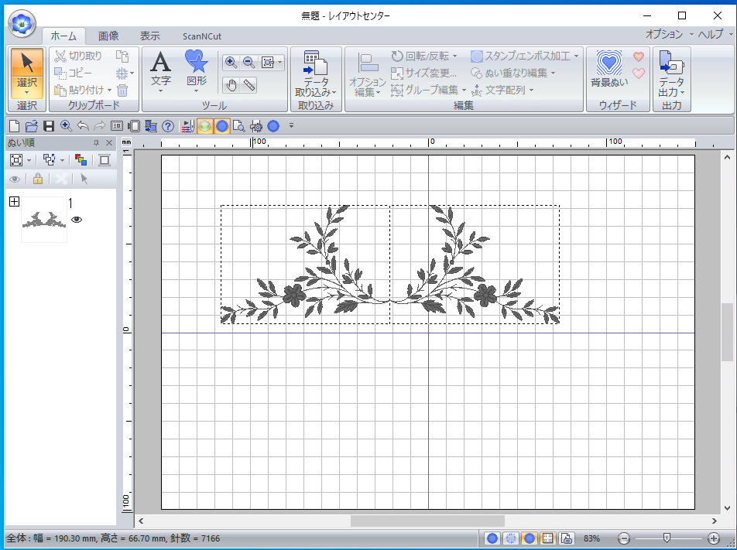Screen dimensions: 737x550
Task: Toggle eye visibility for sewing order item 1
Action: tap(77, 220)
